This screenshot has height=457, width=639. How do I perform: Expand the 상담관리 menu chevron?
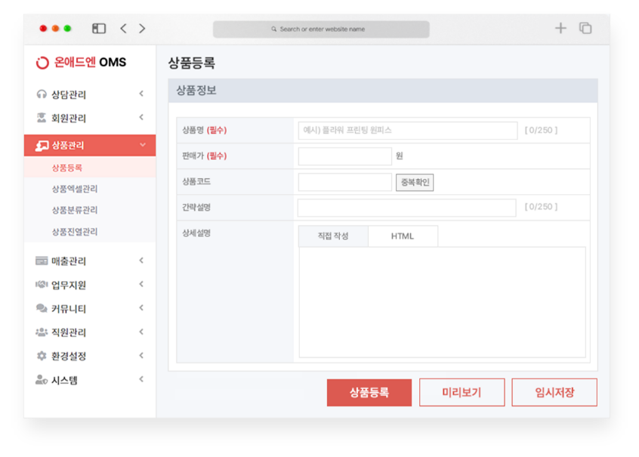pyautogui.click(x=141, y=94)
